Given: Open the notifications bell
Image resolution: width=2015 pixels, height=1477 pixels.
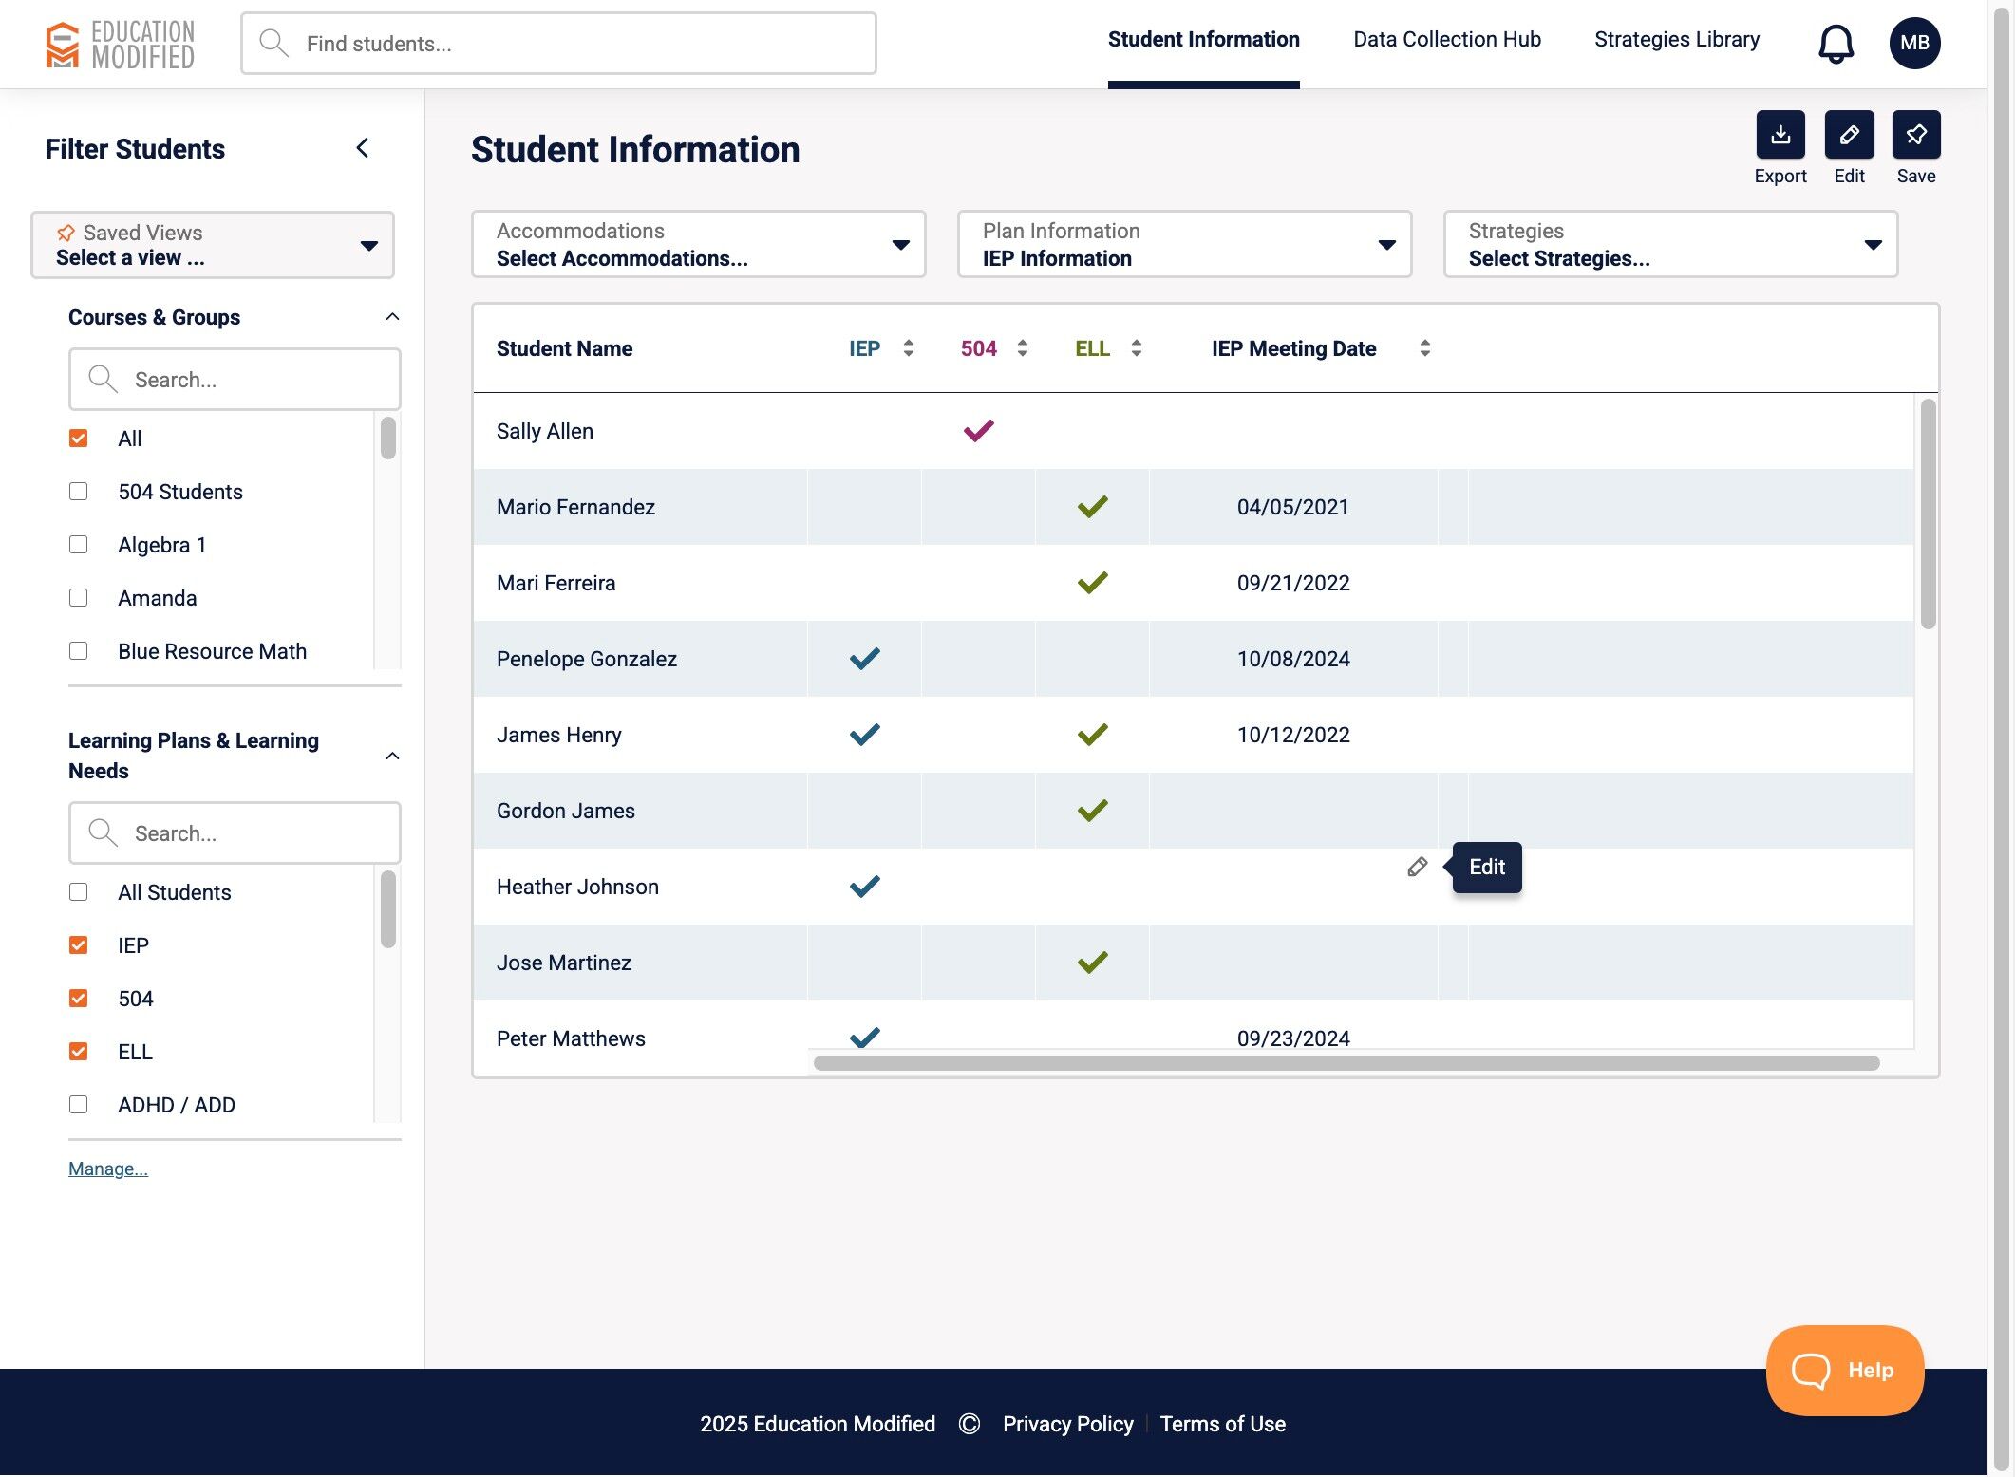Looking at the screenshot, I should click(x=1835, y=44).
